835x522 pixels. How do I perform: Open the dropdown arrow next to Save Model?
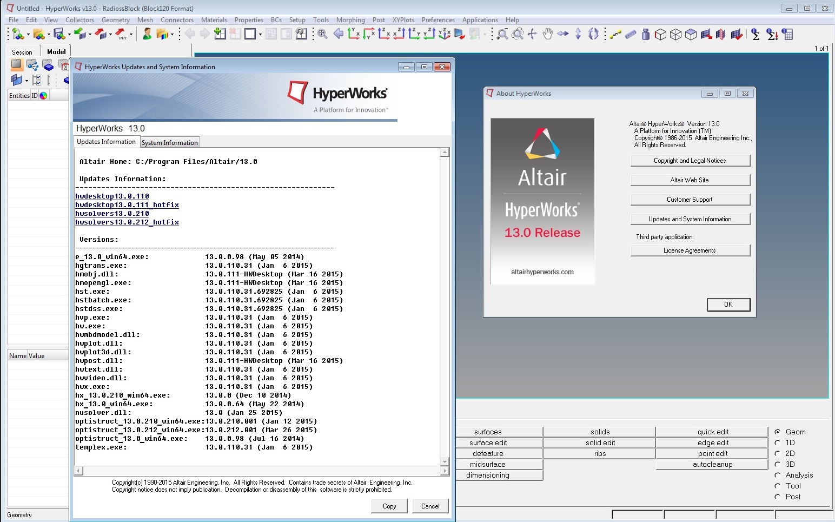pyautogui.click(x=69, y=35)
